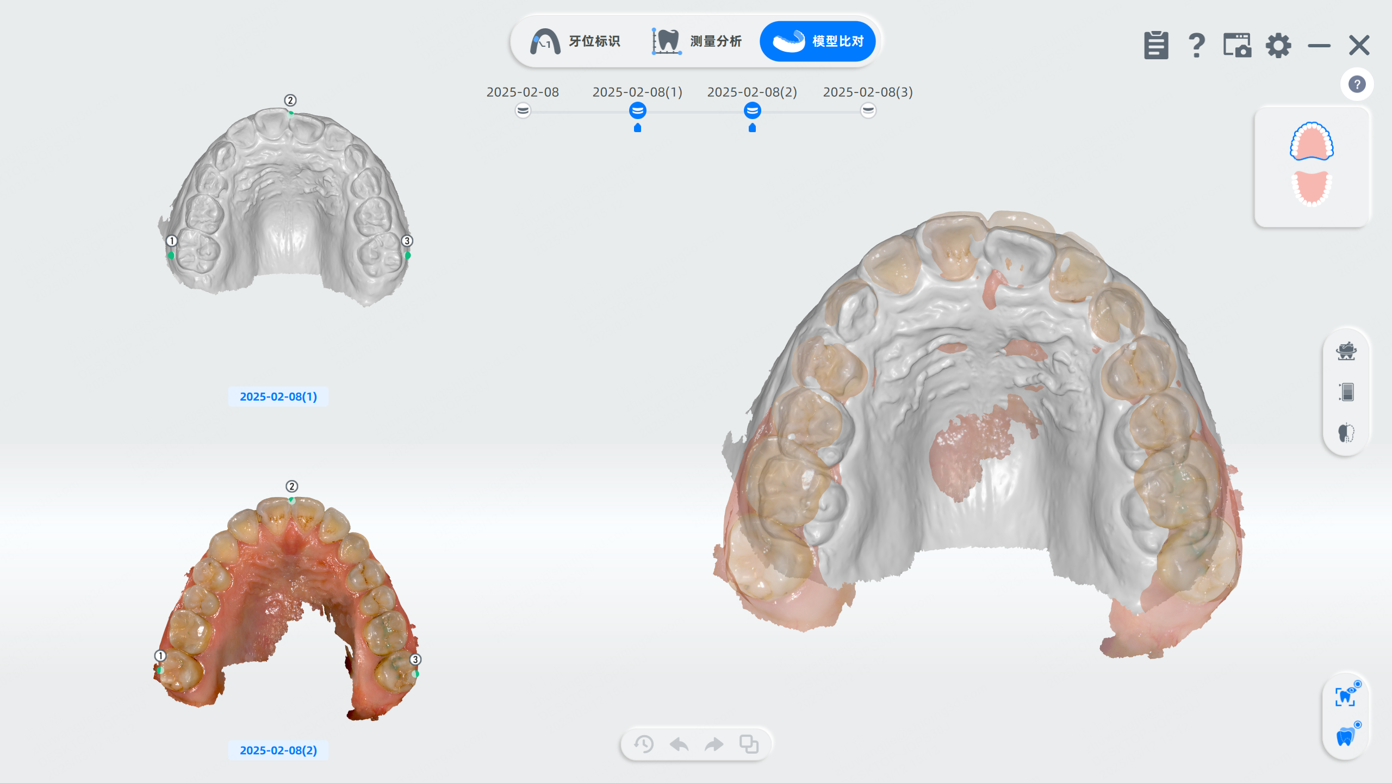Click the half-tooth overlay display icon
This screenshot has height=783, width=1392.
1346,433
